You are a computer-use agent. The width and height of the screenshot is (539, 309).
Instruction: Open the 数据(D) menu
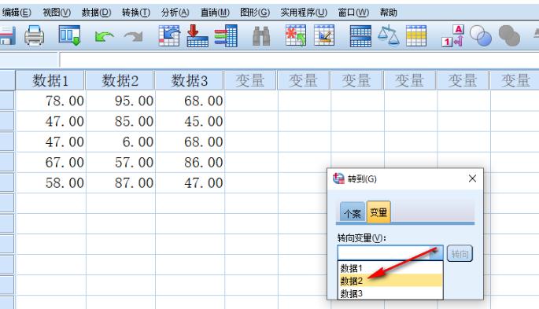coord(96,13)
